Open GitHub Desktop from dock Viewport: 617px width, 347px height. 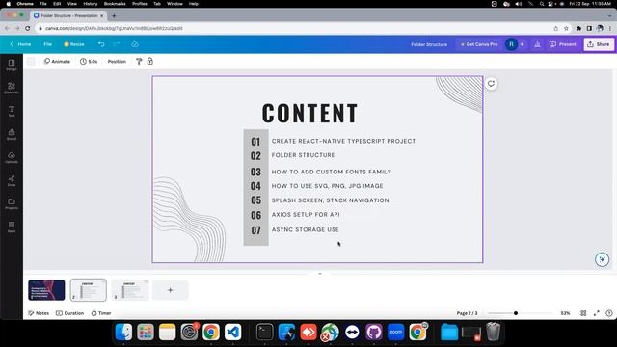[x=374, y=332]
